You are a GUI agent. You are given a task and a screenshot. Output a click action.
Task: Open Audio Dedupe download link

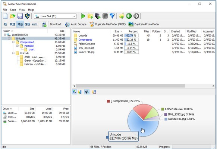(x=76, y=24)
